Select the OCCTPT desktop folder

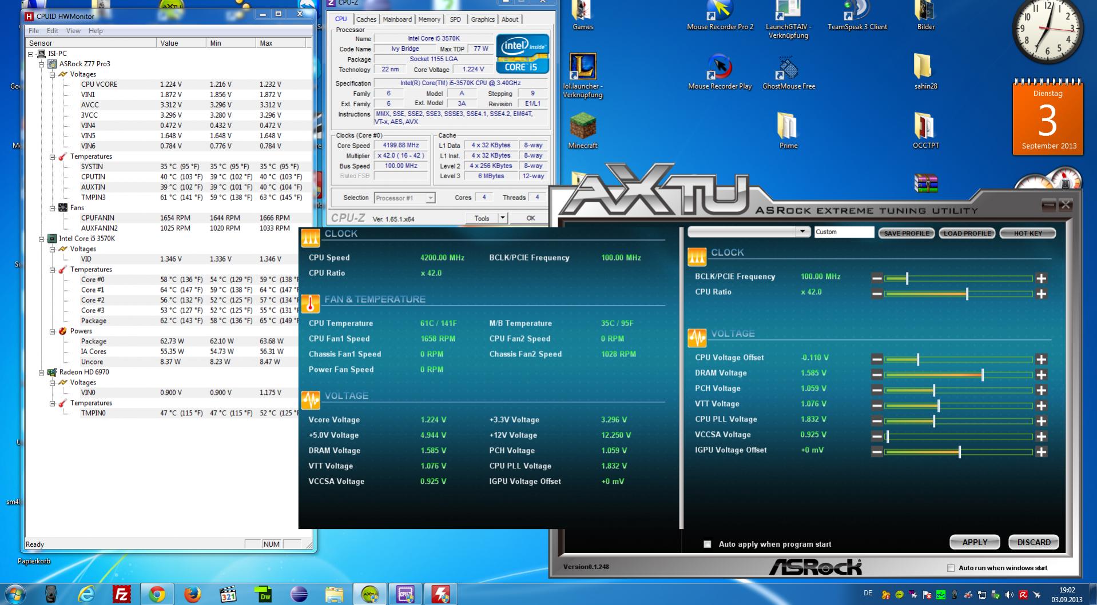pos(925,131)
